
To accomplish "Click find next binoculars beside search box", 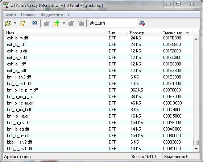I will tap(142, 23).
